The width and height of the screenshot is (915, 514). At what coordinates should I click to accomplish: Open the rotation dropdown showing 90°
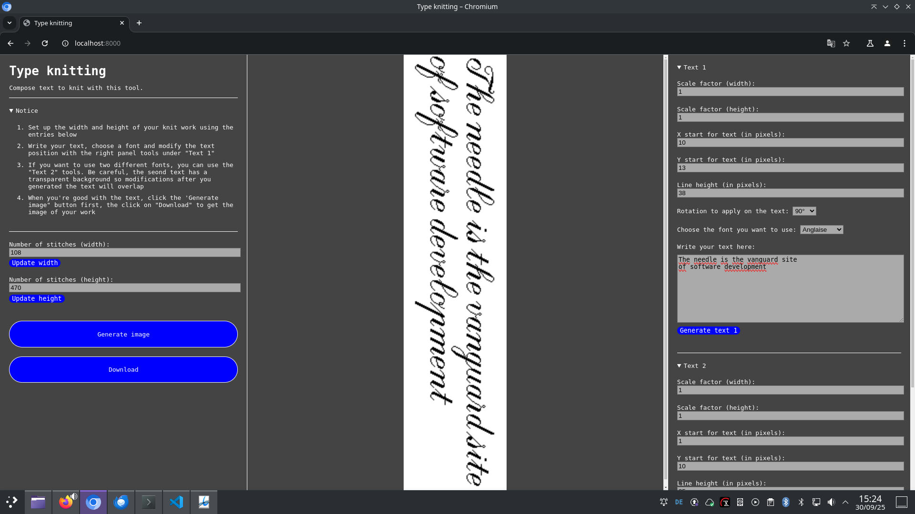[804, 211]
